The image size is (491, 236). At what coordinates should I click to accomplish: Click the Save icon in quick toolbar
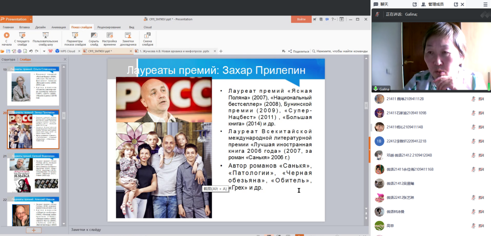8,51
